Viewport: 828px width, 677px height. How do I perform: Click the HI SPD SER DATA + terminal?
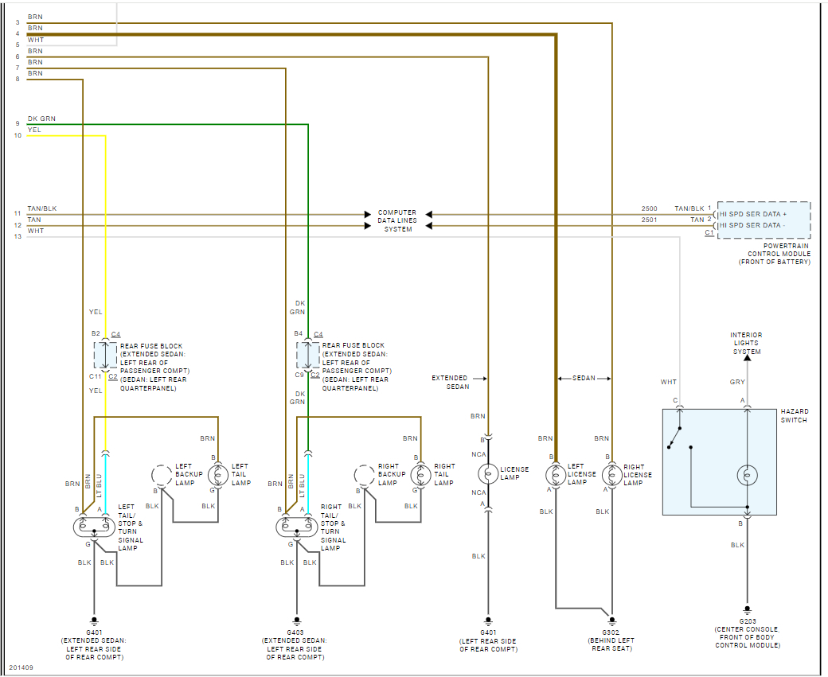(753, 214)
